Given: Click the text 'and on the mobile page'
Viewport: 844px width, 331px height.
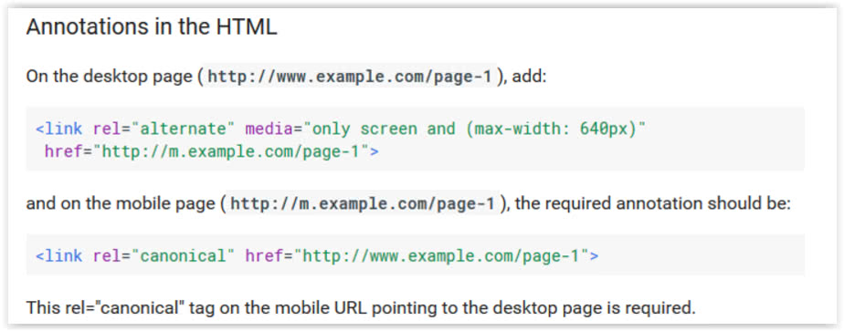Looking at the screenshot, I should click(x=121, y=204).
